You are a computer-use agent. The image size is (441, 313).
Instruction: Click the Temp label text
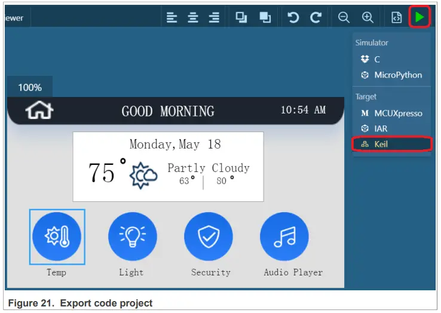click(x=56, y=272)
